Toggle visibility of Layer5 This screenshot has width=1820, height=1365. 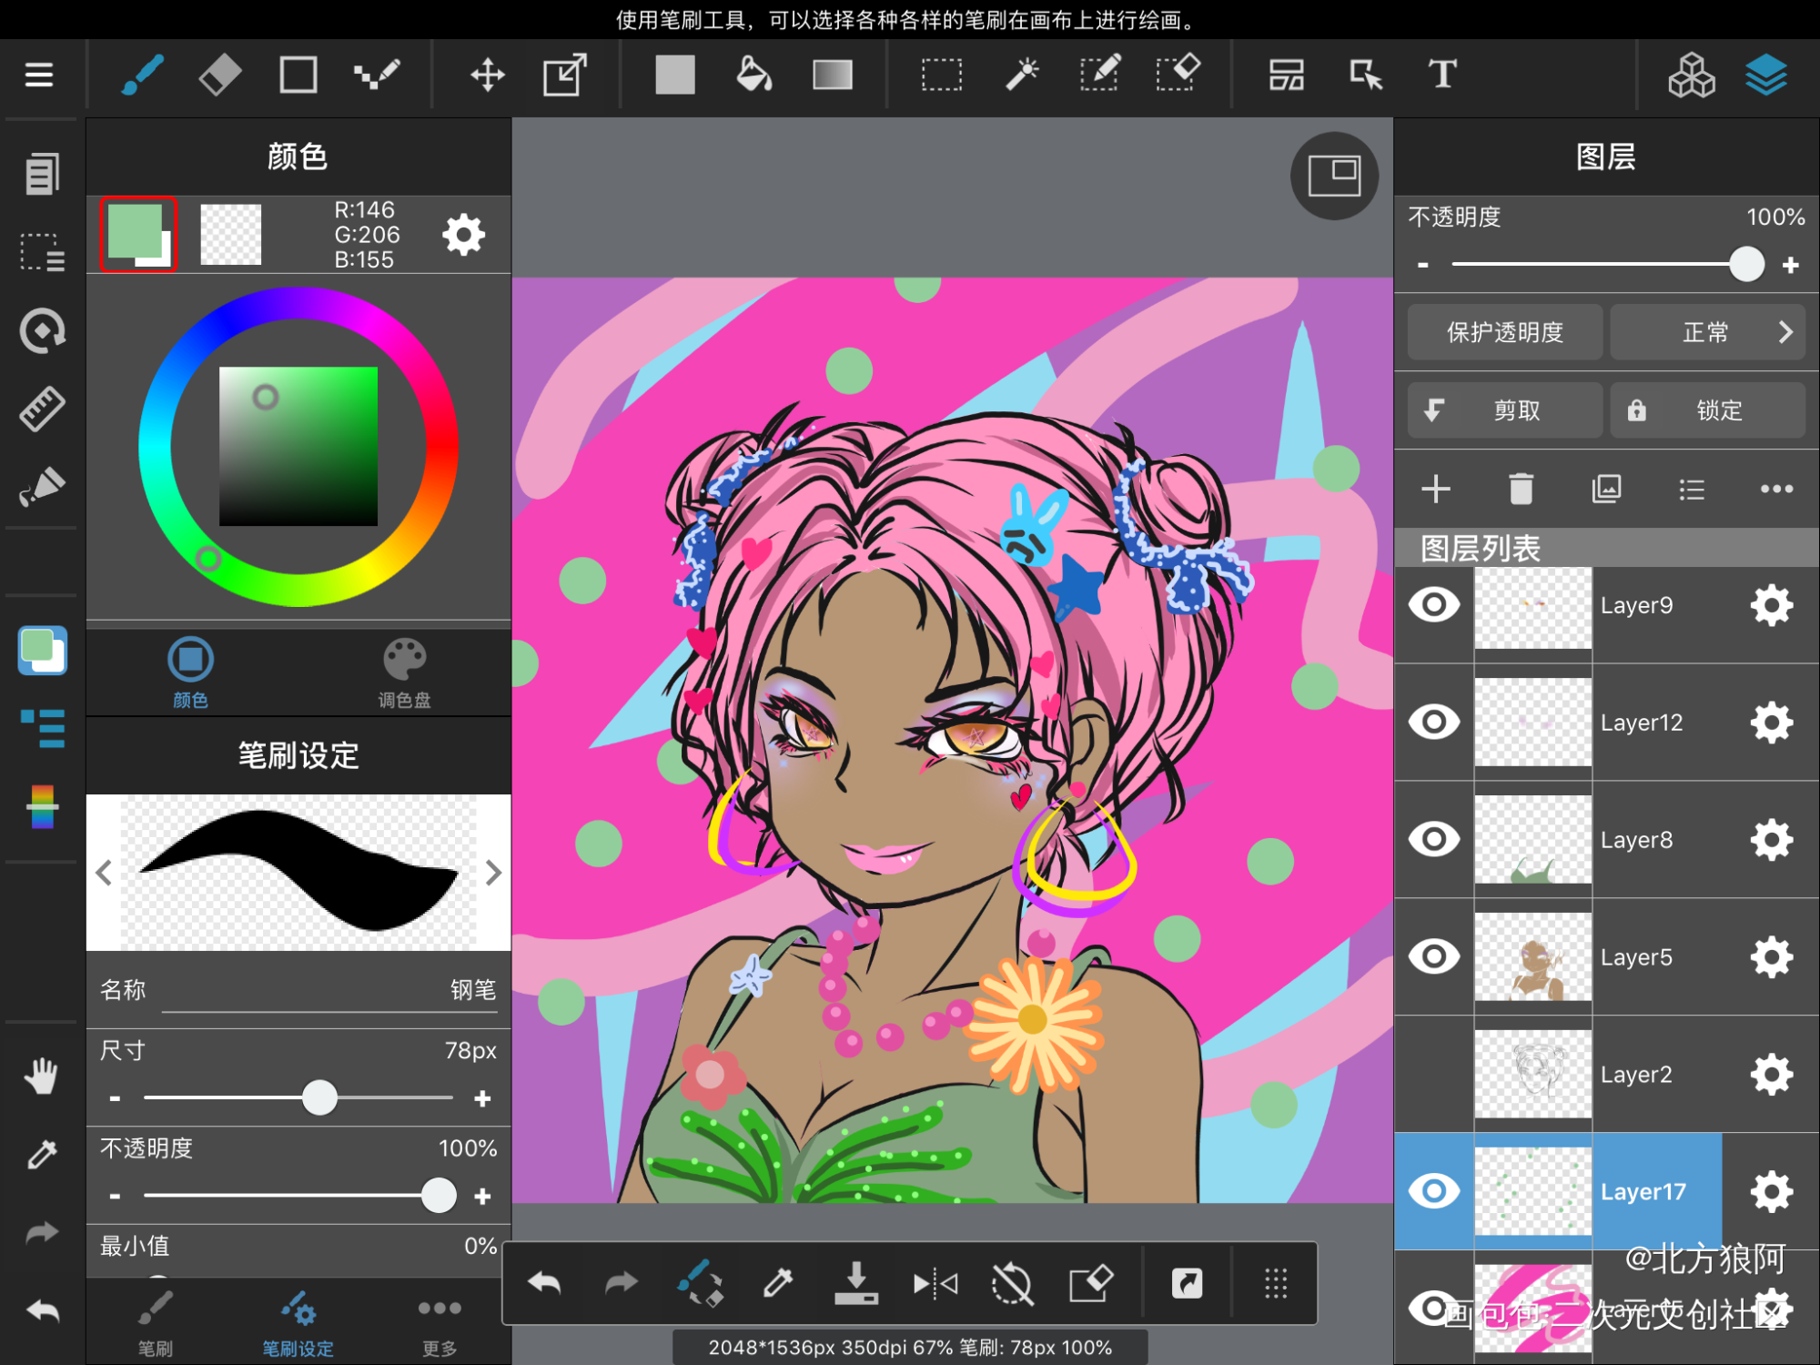[1434, 956]
